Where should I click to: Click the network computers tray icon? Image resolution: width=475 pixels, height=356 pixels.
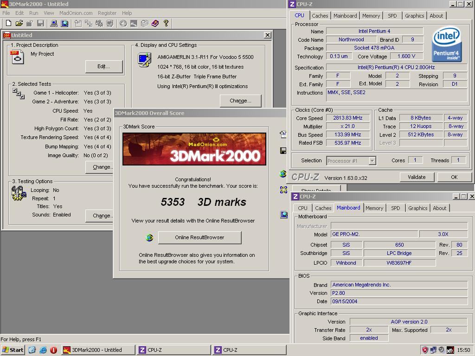coord(433,350)
